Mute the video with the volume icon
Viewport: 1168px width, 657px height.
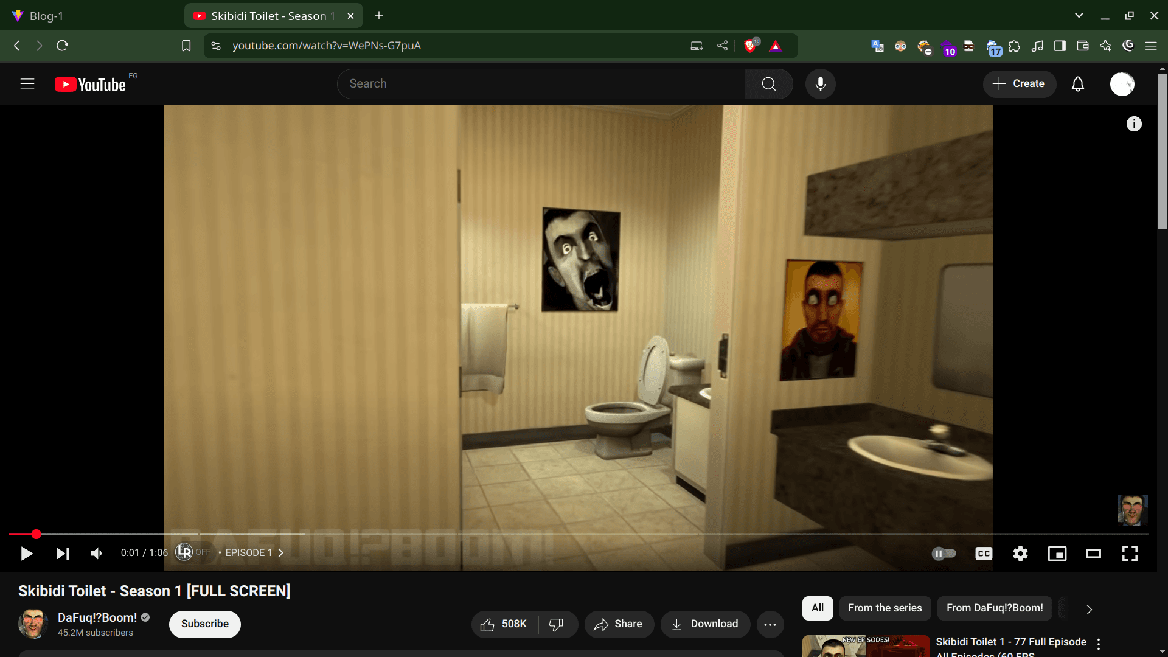tap(96, 554)
